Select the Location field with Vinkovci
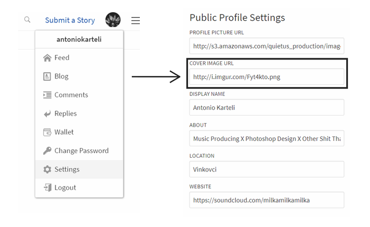The width and height of the screenshot is (370, 227). 267,169
